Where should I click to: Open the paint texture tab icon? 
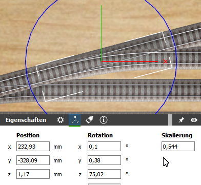pos(89,120)
